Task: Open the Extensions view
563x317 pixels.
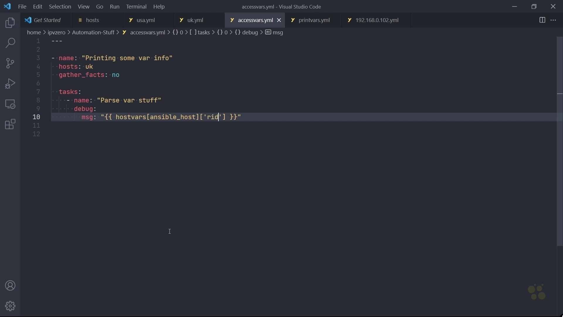Action: coord(10,124)
